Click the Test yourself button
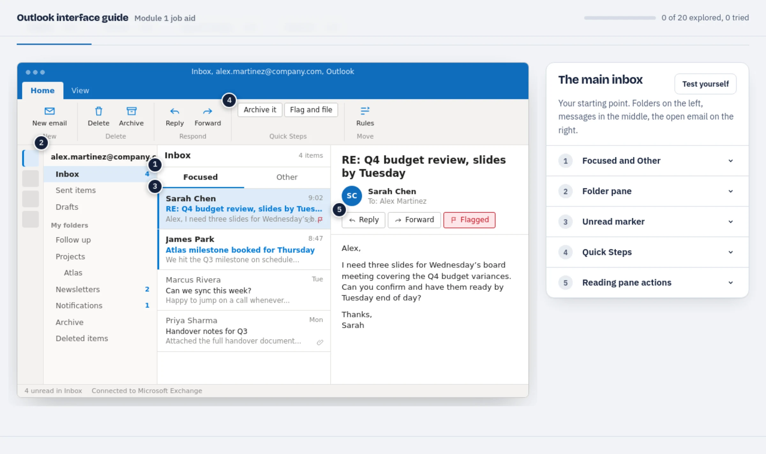 (705, 84)
